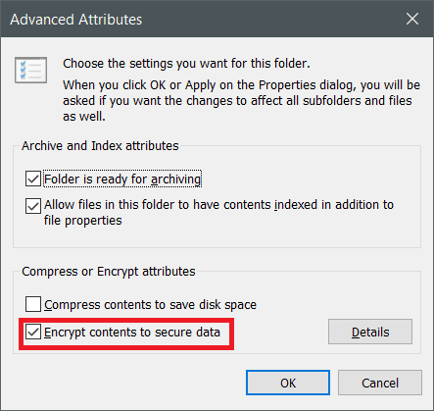This screenshot has height=411, width=434.
Task: Select the 'Archive and Index attributes' group heading
Action: [x=100, y=146]
